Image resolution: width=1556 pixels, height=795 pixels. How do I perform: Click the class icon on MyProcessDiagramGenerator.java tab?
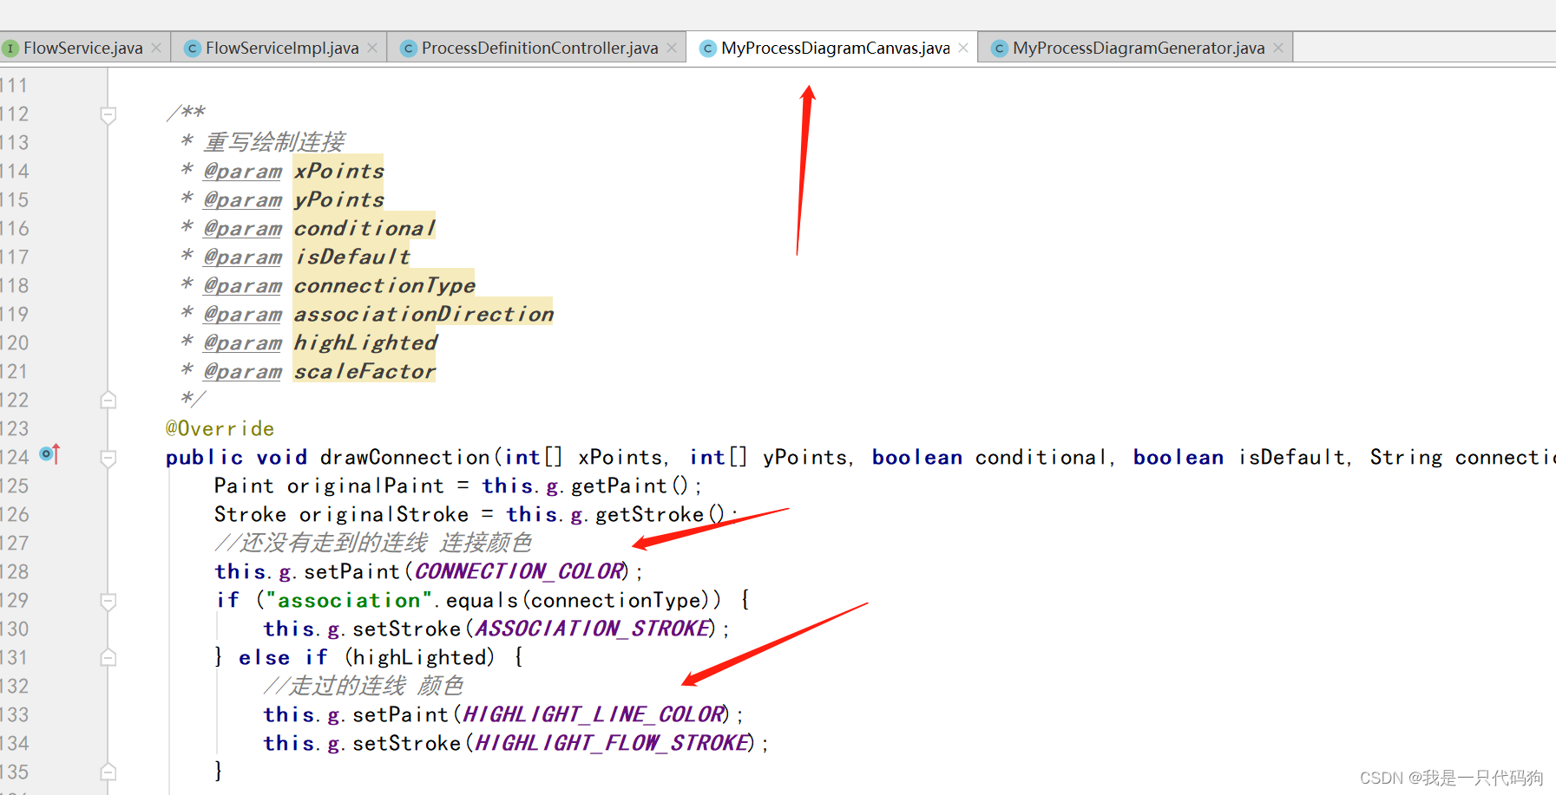(1000, 48)
